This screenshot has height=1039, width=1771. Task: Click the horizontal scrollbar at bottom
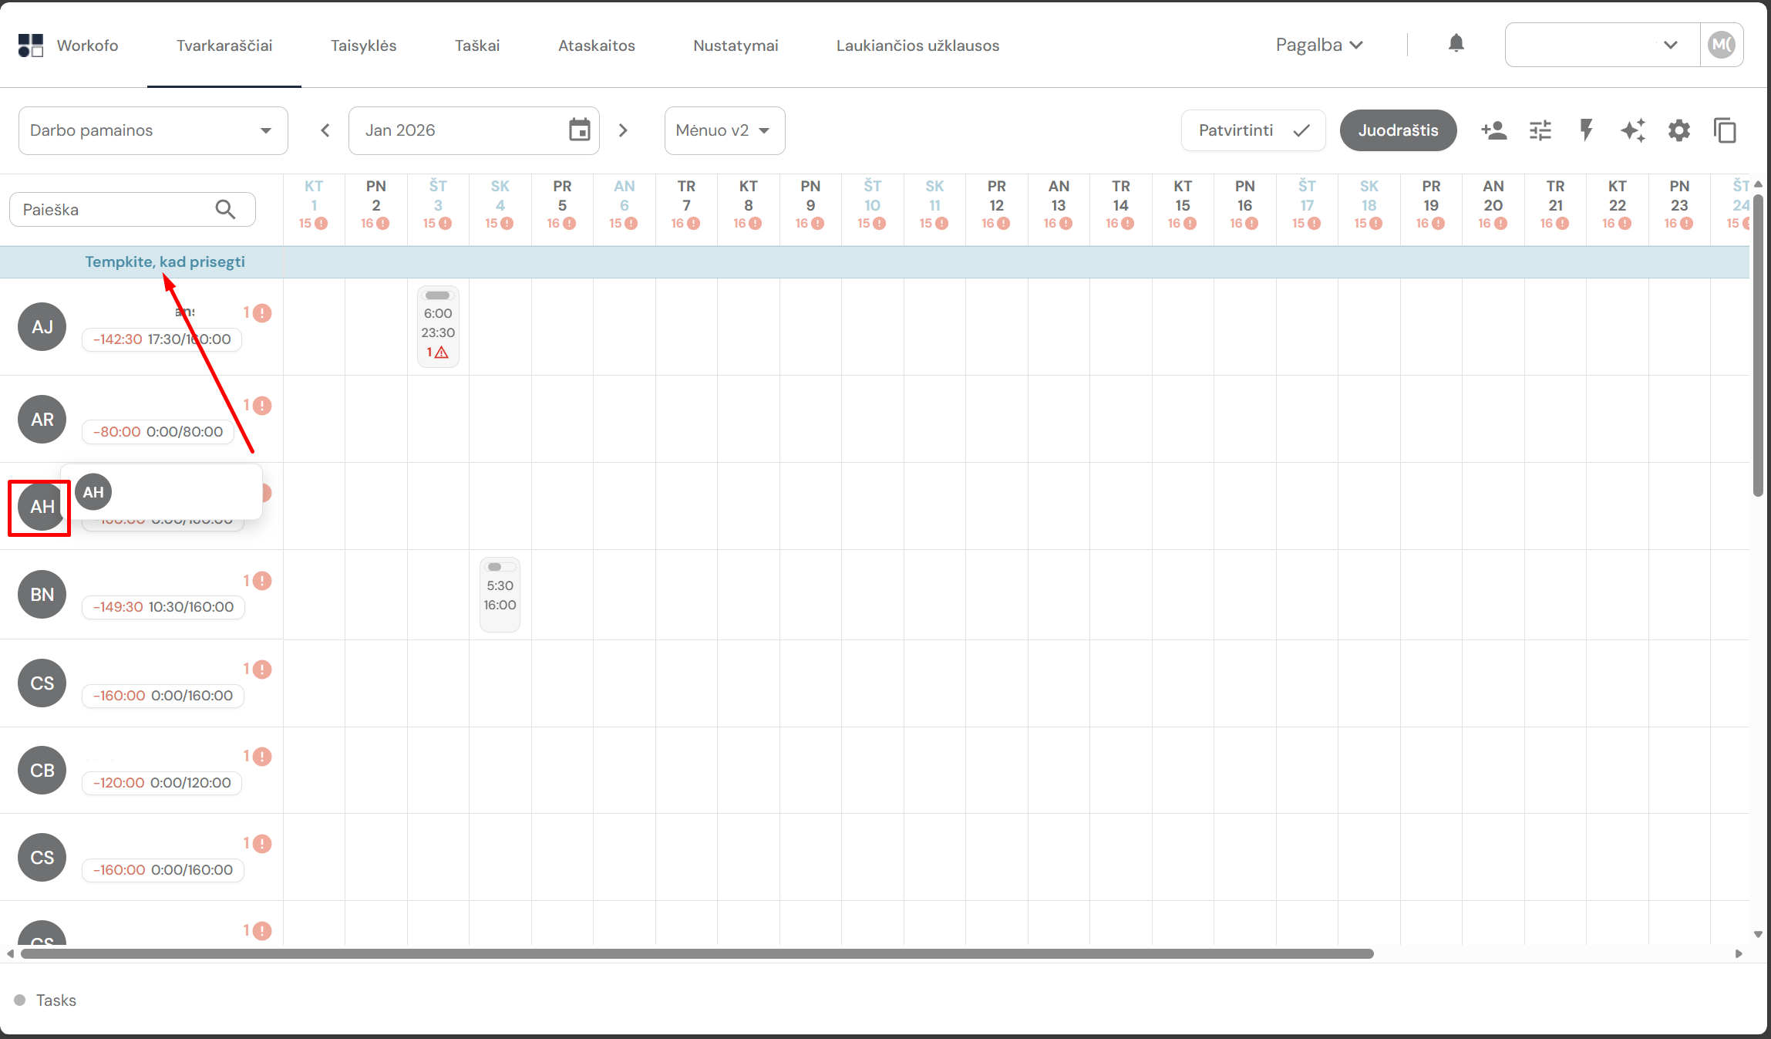(696, 953)
